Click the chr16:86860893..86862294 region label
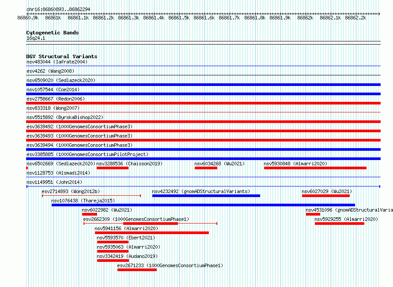The width and height of the screenshot is (393, 287). point(58,9)
